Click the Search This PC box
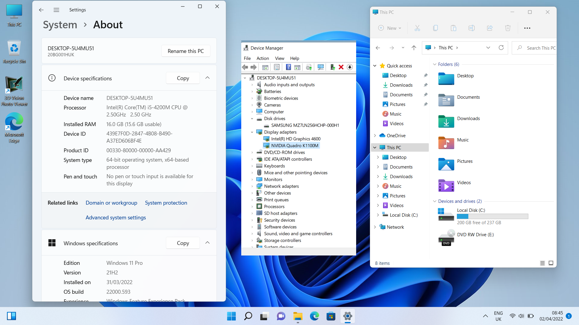This screenshot has height=325, width=579. click(x=535, y=48)
